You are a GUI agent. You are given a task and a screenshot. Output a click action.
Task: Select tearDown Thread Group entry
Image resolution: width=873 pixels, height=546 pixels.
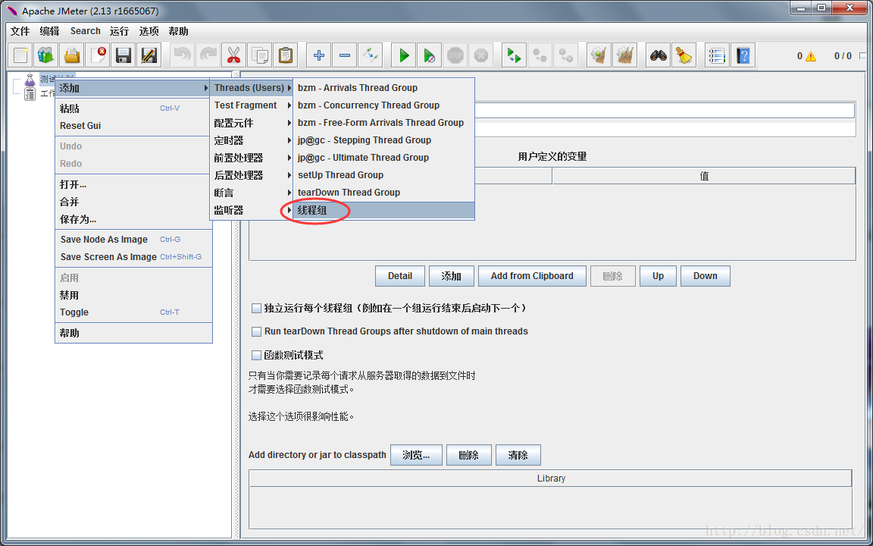point(384,193)
